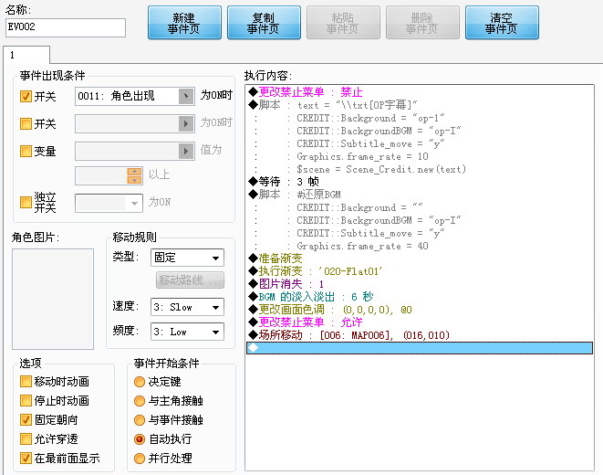Select the 与主角接触 trigger radio button

click(140, 401)
